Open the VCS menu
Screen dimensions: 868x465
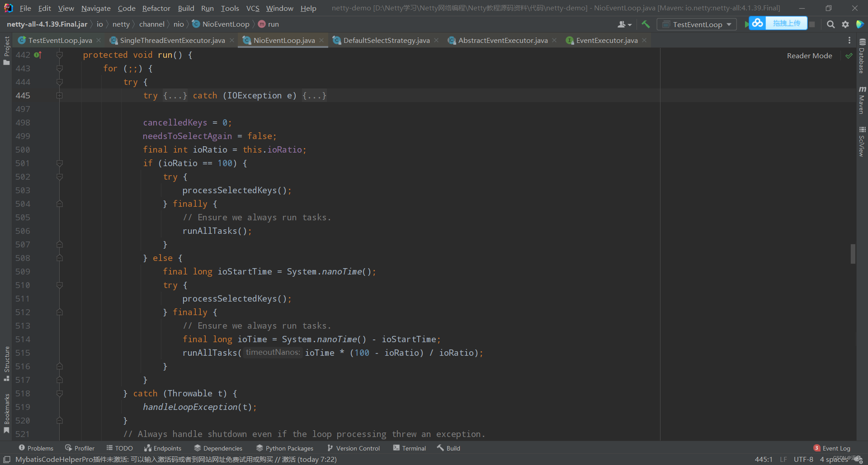point(253,8)
